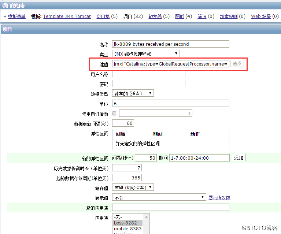This screenshot has width=281, height=234.
Task: Select -无- in the applications list
Action: (128, 217)
